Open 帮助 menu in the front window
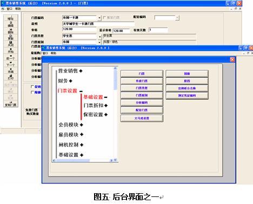Viewport: 253px width, 204px height. click(54, 53)
